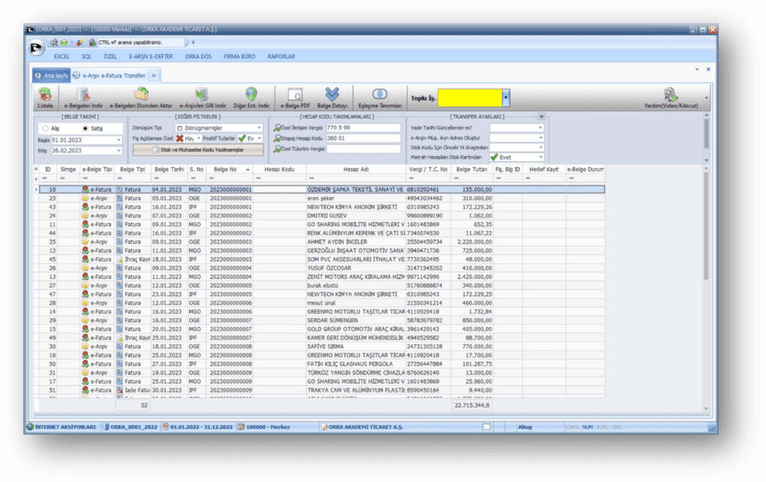Image resolution: width=766 pixels, height=482 pixels.
Task: Select the Alış radio button
Action: (46, 129)
